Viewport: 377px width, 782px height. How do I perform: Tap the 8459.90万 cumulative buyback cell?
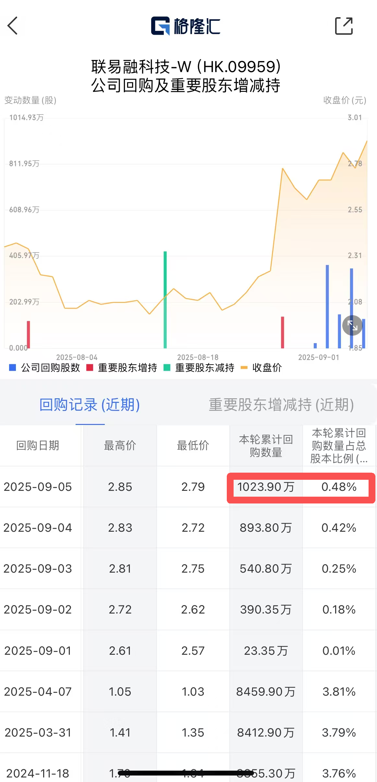click(266, 691)
